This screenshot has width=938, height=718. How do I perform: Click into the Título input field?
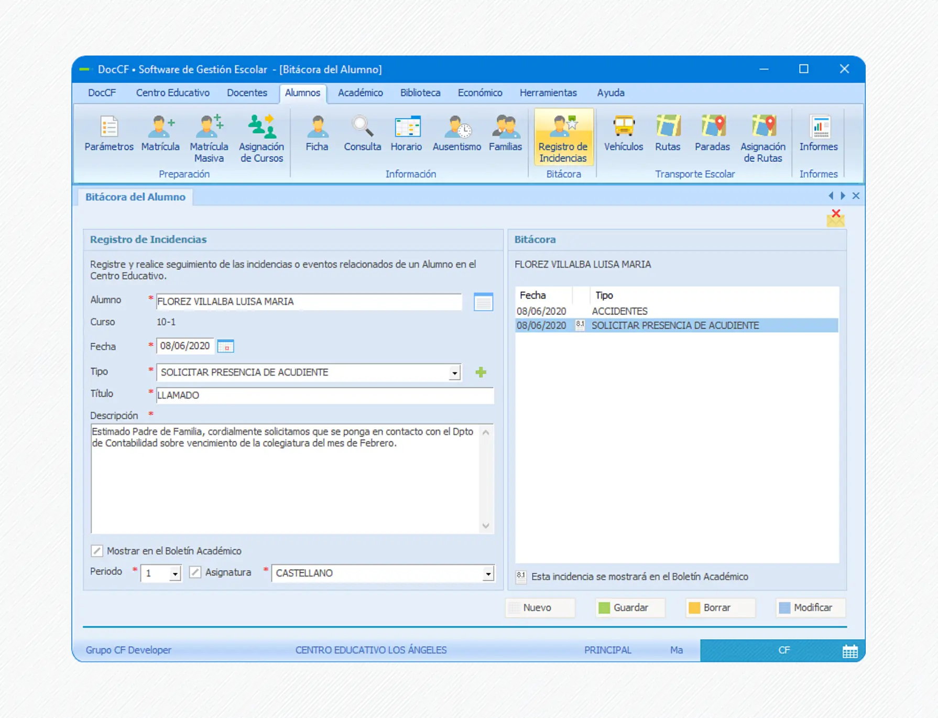[x=324, y=395]
